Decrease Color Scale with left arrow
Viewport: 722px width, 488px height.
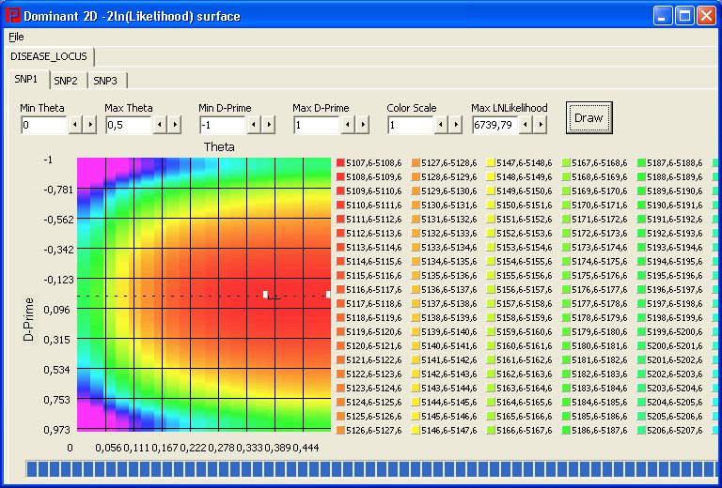(x=442, y=125)
